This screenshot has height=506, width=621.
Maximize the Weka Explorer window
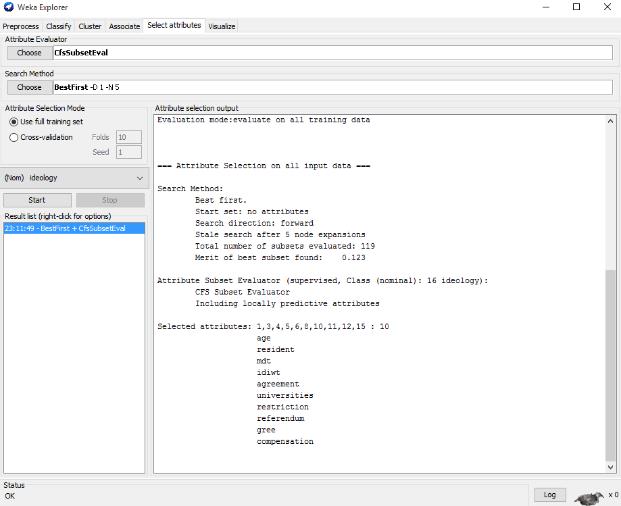point(576,7)
